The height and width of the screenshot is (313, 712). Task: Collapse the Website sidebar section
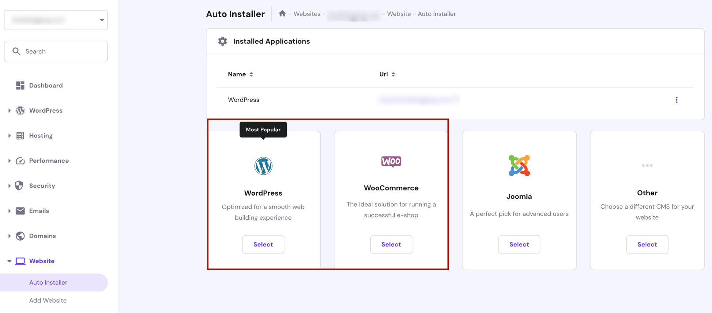9,261
